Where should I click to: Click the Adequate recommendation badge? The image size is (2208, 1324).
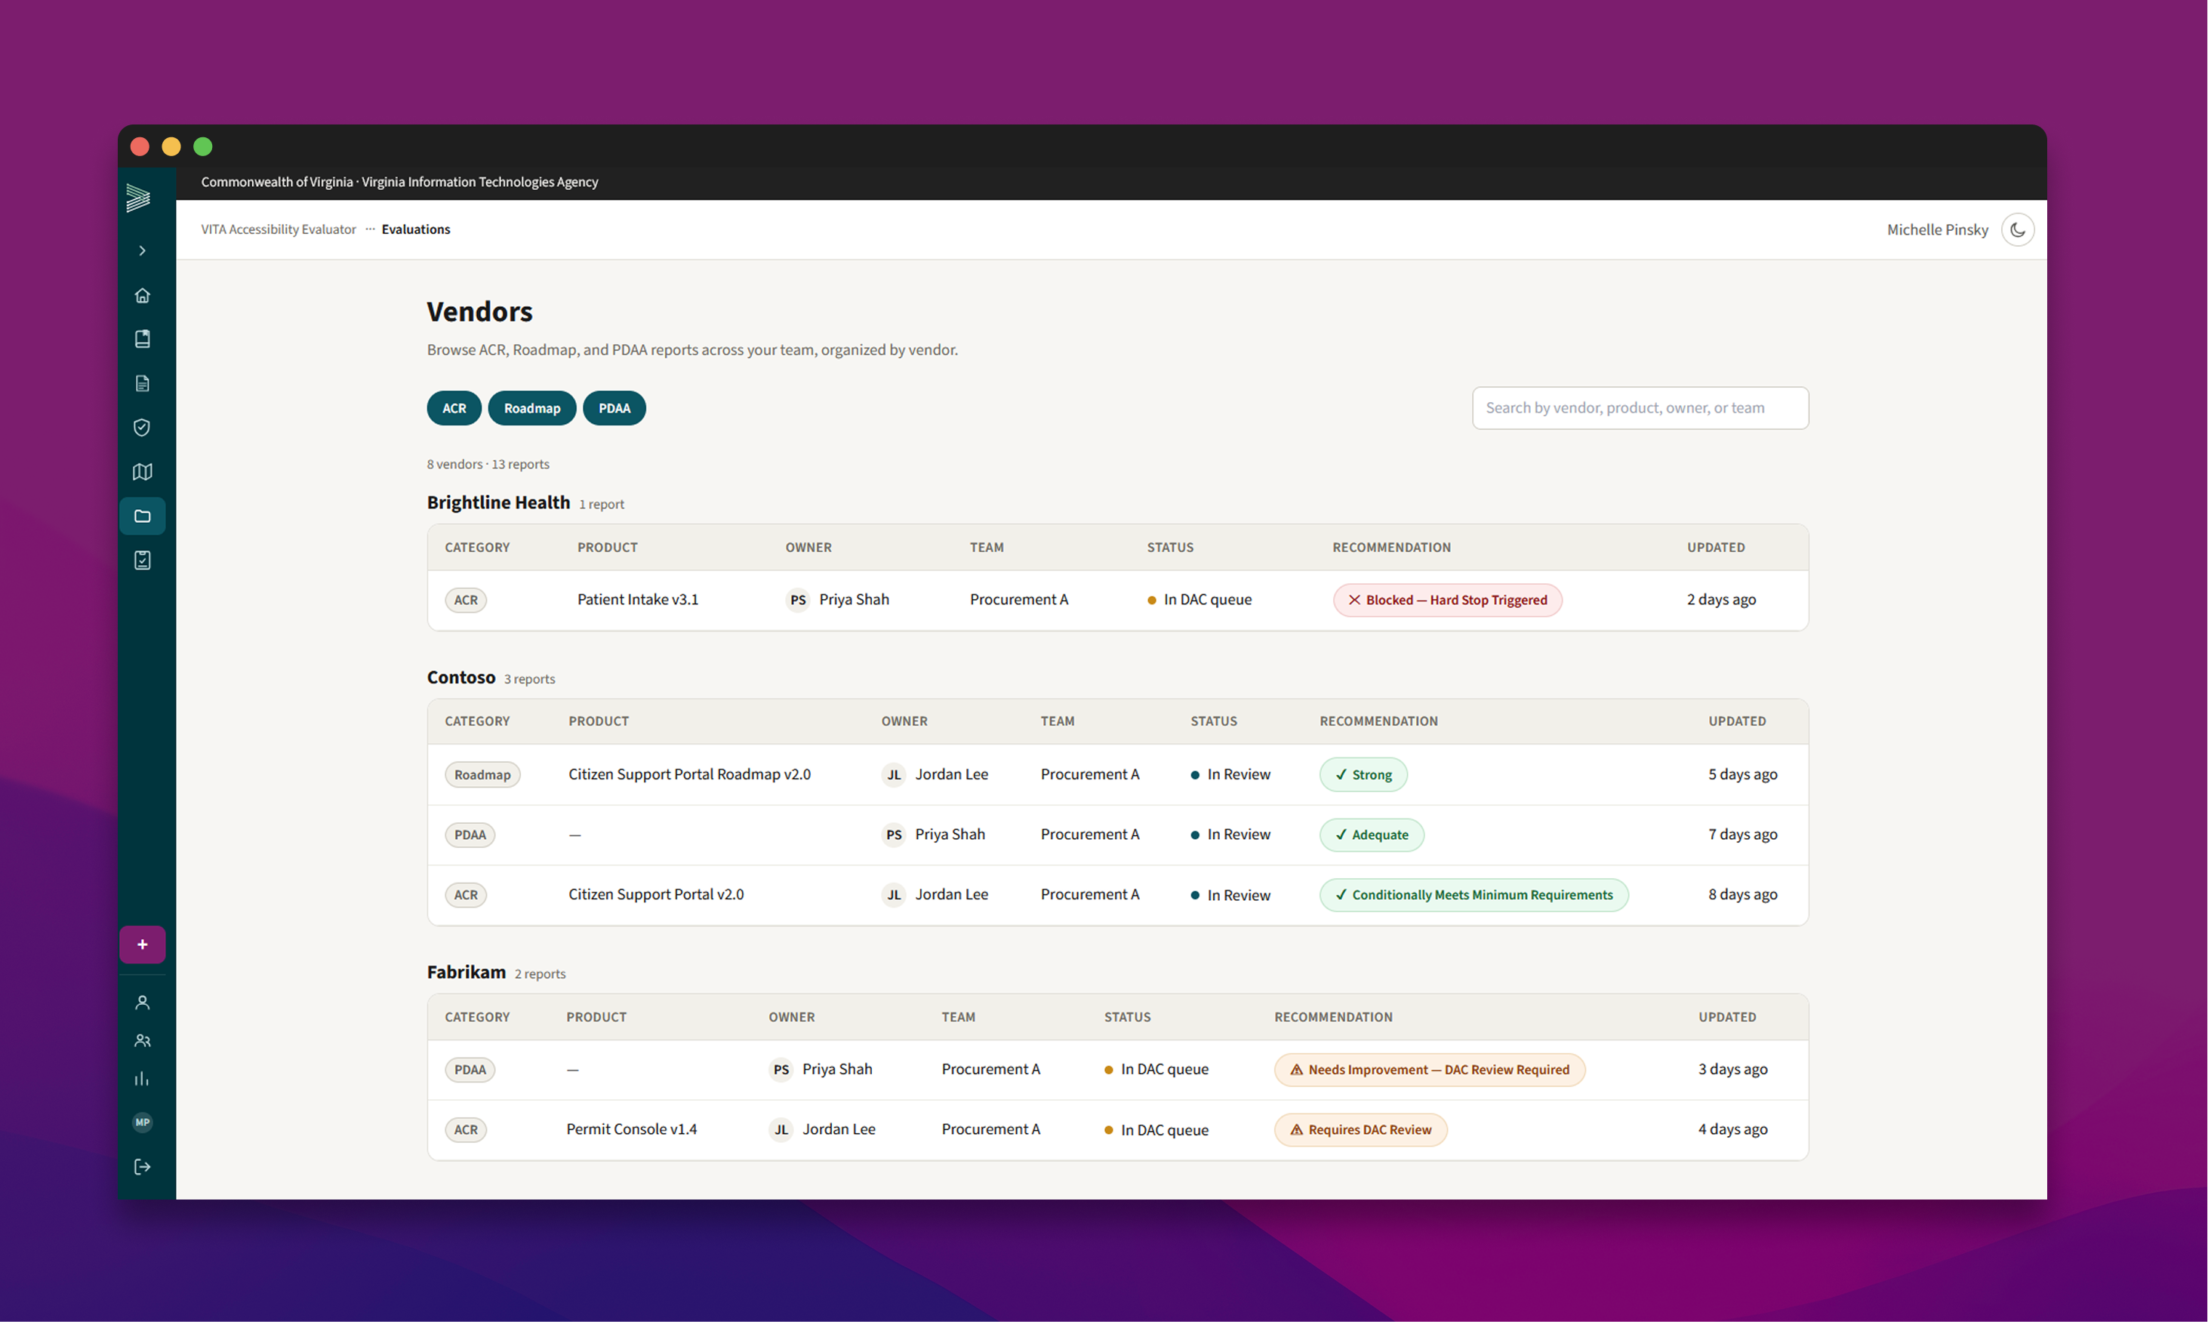[x=1372, y=834]
